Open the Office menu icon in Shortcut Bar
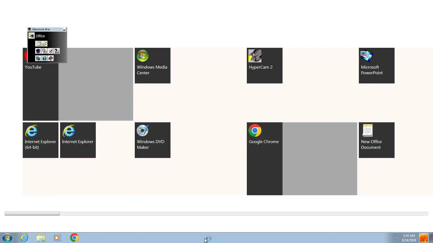The height and width of the screenshot is (243, 433). (31, 36)
